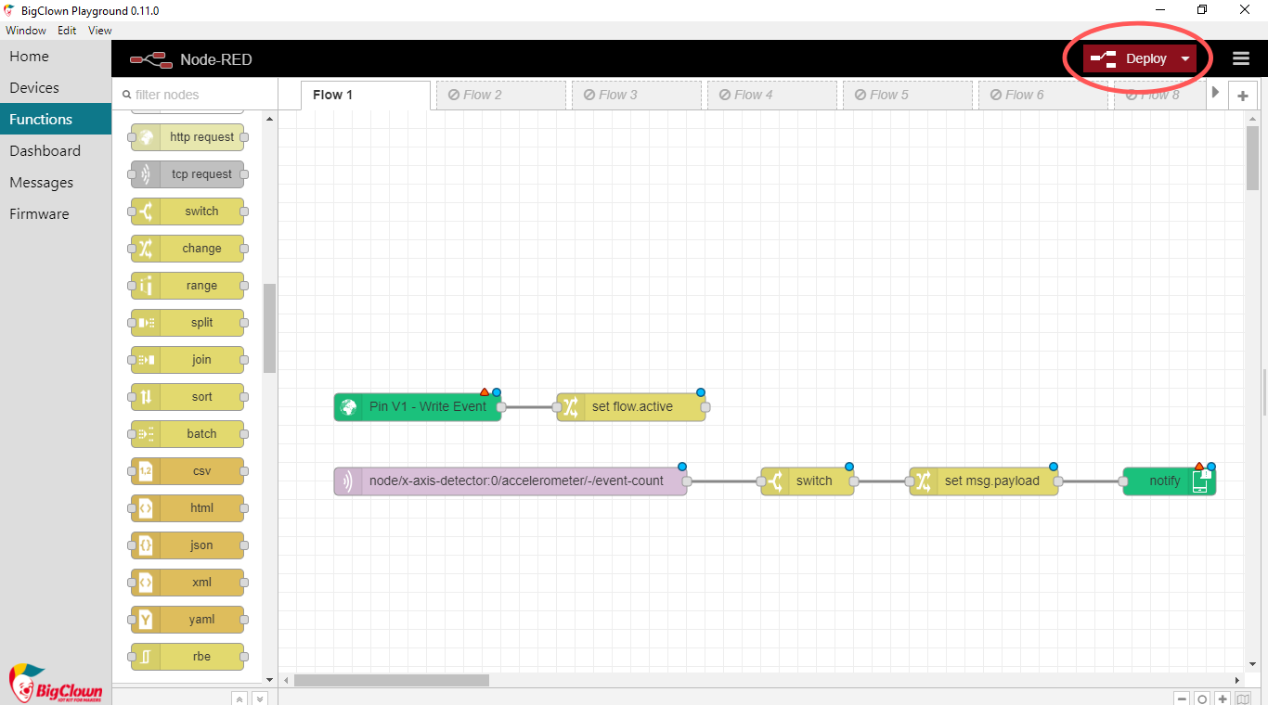Click output port of Pin V1 node

pos(501,407)
